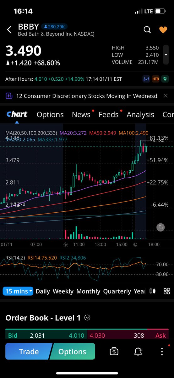Viewport: 174px width, 378px height.
Task: Open the Feeds tab
Action: click(109, 115)
